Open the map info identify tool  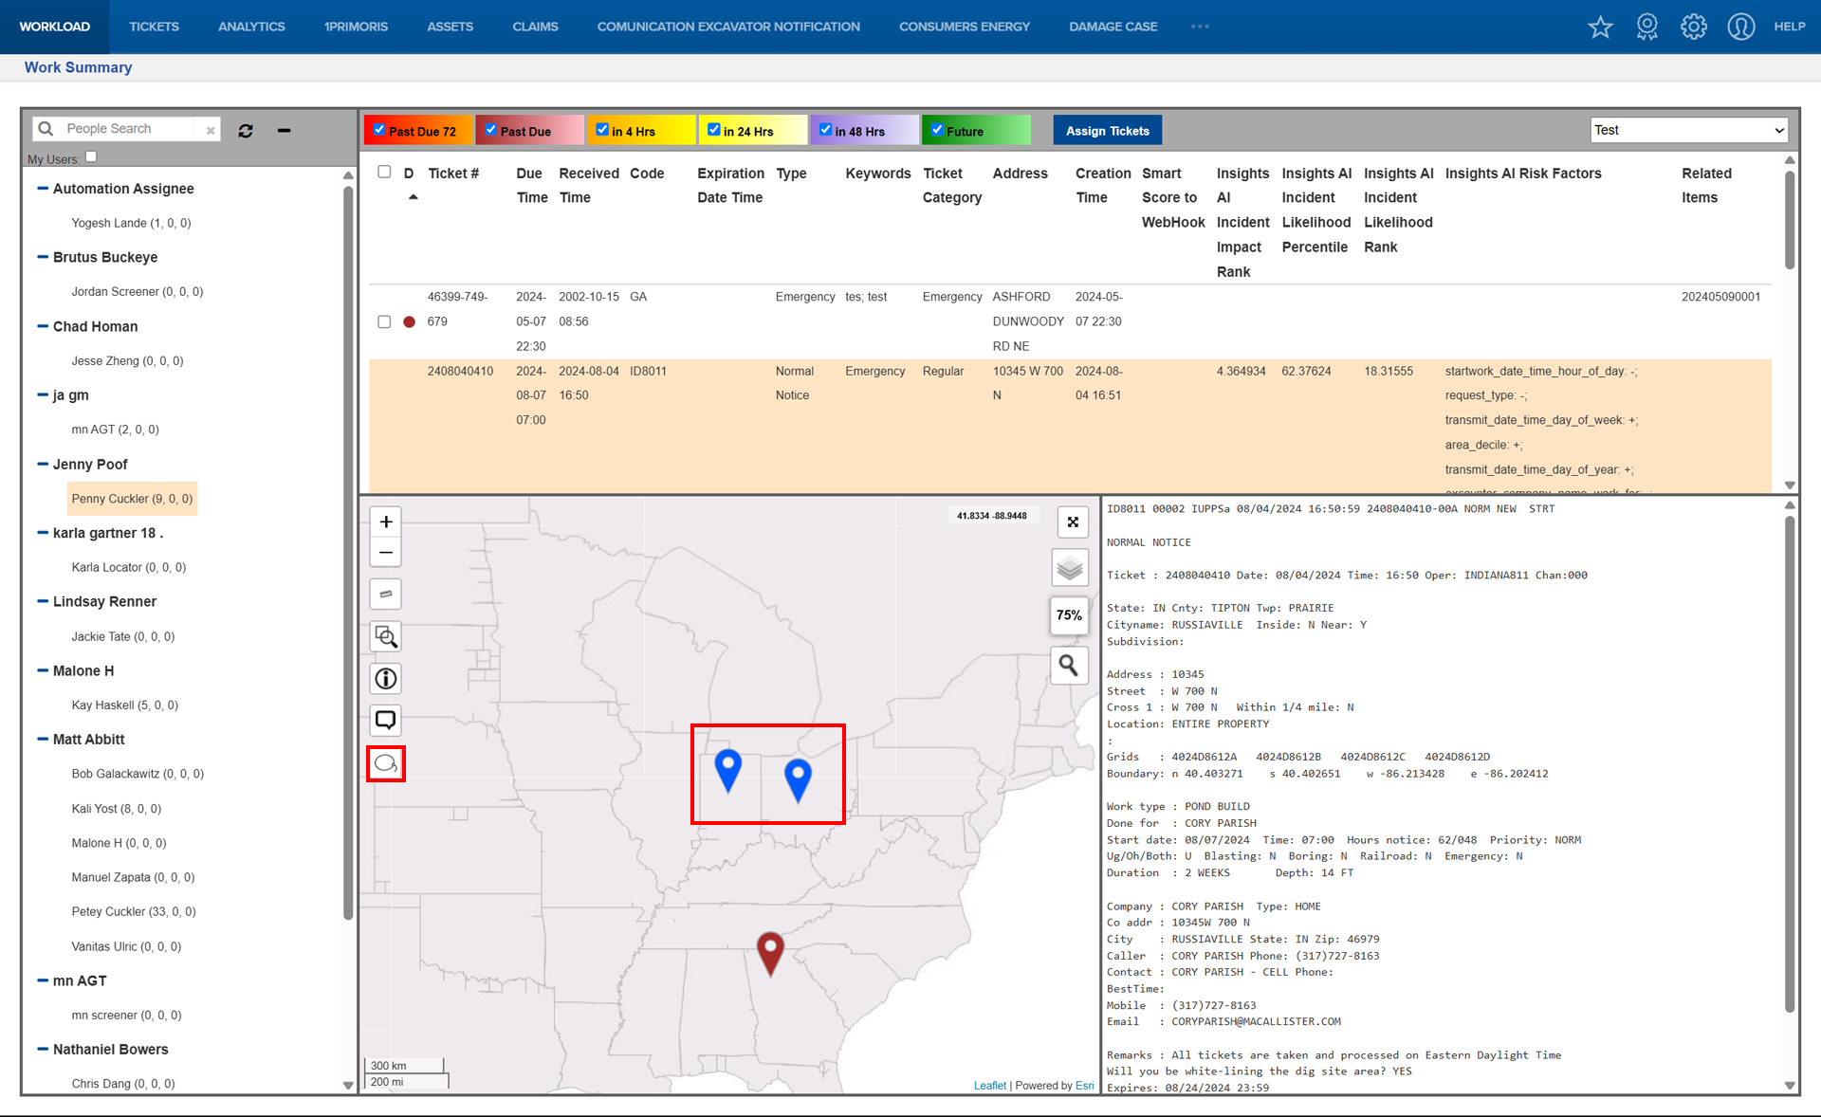click(386, 679)
